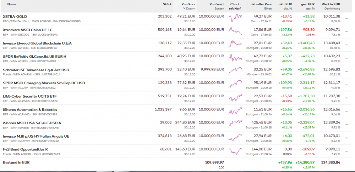Open the three-dot menu for Schroder ISF Taiwanese
The image size is (355, 172).
click(346, 71)
